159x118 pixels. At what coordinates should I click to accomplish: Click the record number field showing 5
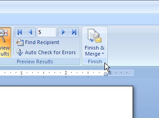coord(47,32)
